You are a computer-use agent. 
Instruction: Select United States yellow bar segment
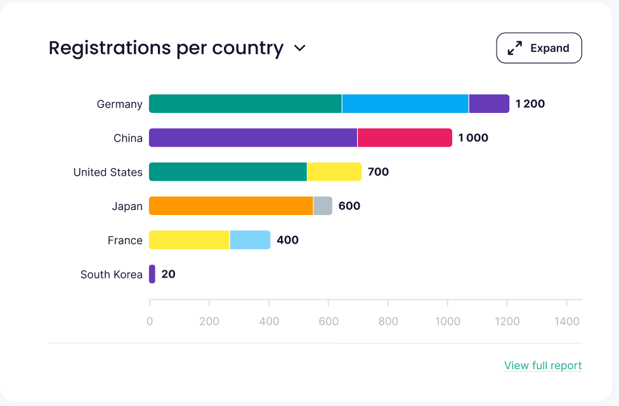334,172
